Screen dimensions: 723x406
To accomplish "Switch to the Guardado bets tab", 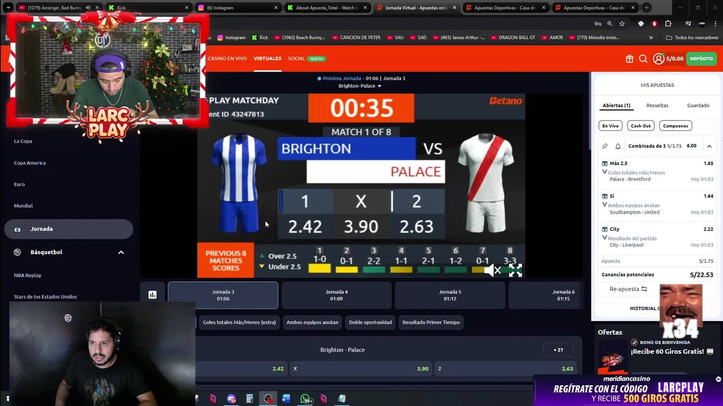I will [698, 105].
